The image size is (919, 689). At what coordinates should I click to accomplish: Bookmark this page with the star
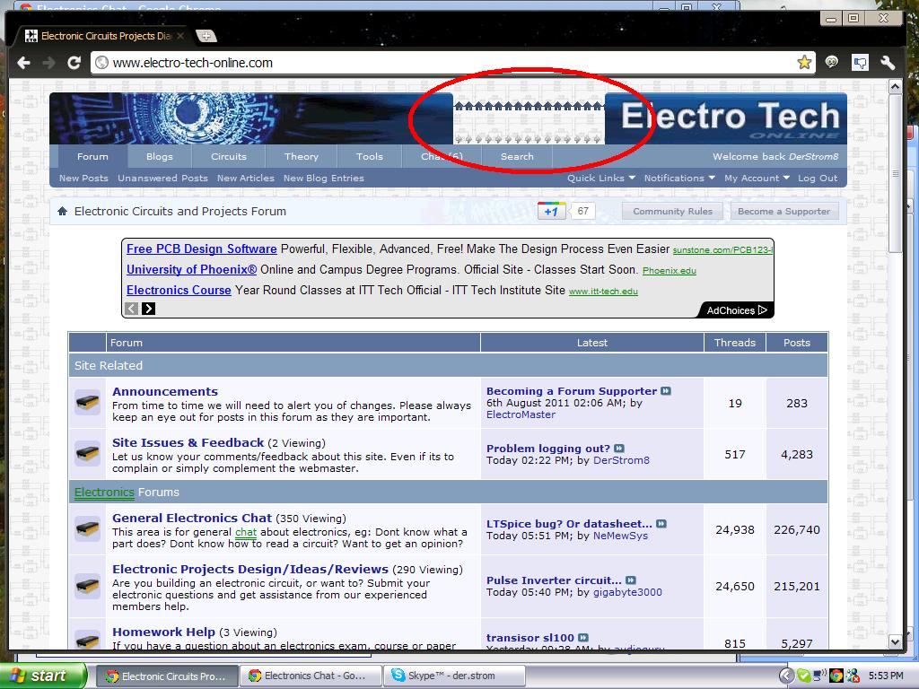[x=804, y=62]
